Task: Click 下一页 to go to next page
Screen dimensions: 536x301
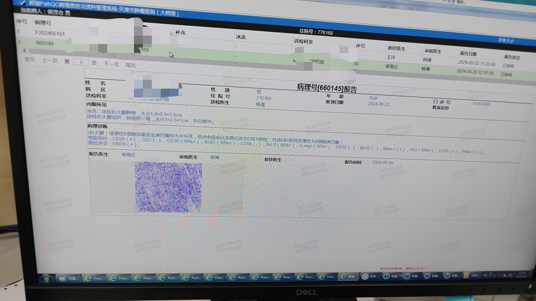Action: 111,64
